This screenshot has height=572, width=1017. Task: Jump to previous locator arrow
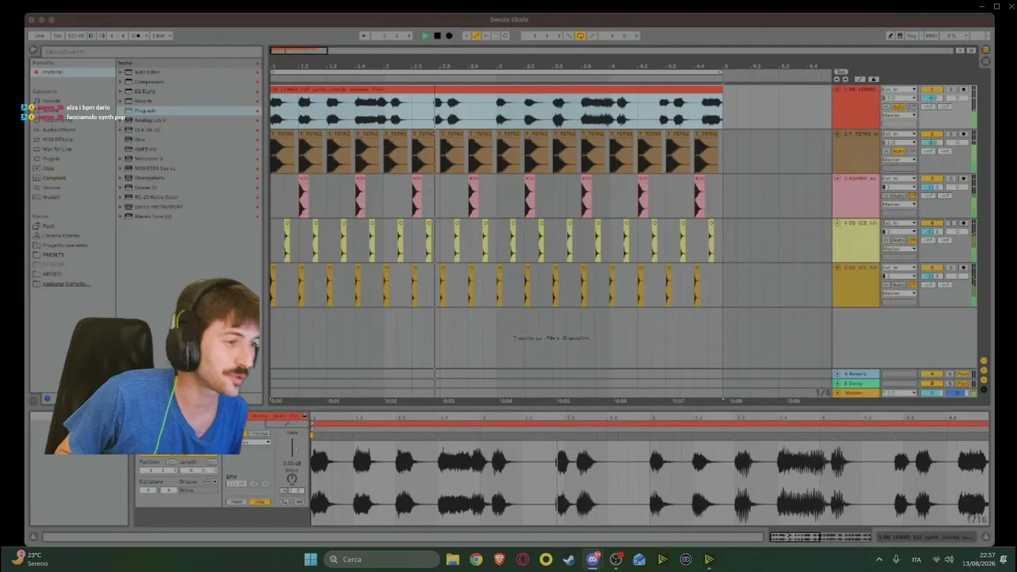tap(837, 79)
